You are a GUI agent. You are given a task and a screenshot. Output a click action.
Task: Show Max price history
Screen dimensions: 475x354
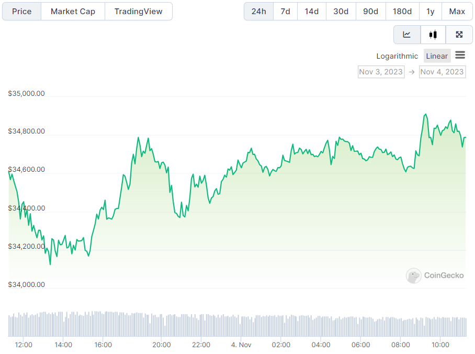click(457, 12)
